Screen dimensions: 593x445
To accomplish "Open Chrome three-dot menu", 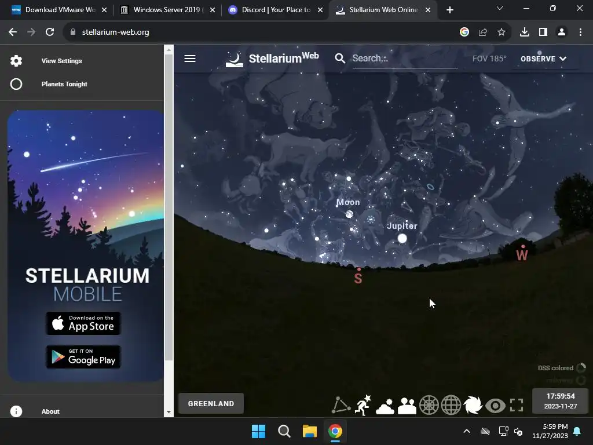I will click(x=580, y=32).
